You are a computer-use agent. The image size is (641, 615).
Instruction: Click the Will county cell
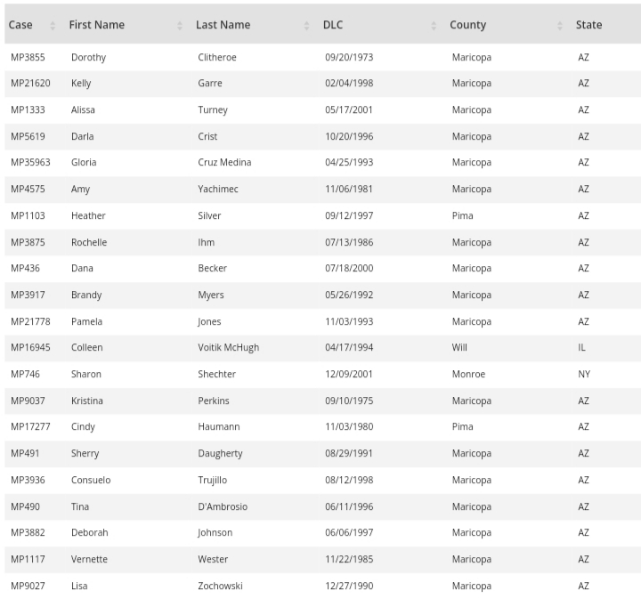(x=459, y=348)
